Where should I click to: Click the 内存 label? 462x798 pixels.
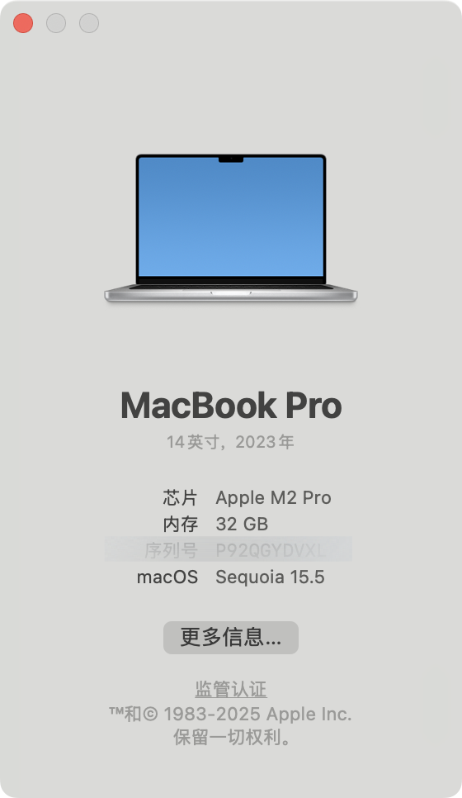tap(181, 525)
